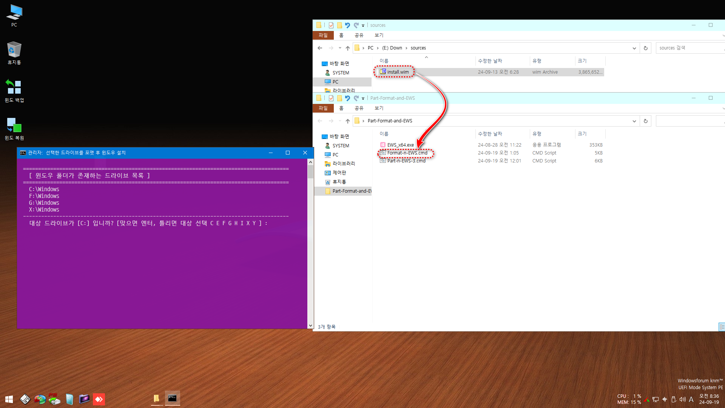725x408 pixels.
Task: Click the chevron after PC in sources breadcrumb
Action: [x=378, y=48]
